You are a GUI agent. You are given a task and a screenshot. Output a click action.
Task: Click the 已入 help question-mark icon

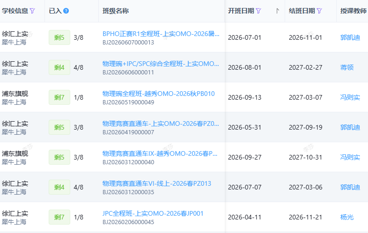[x=66, y=11]
